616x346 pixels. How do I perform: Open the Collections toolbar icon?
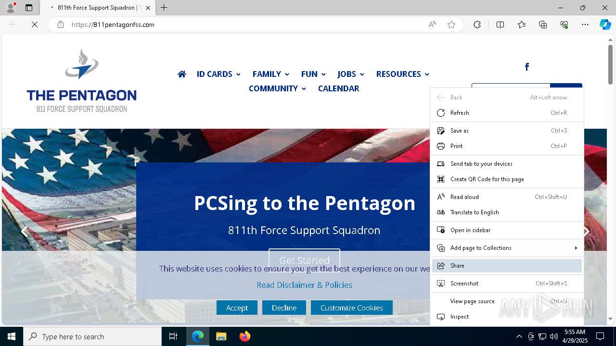[x=543, y=25]
